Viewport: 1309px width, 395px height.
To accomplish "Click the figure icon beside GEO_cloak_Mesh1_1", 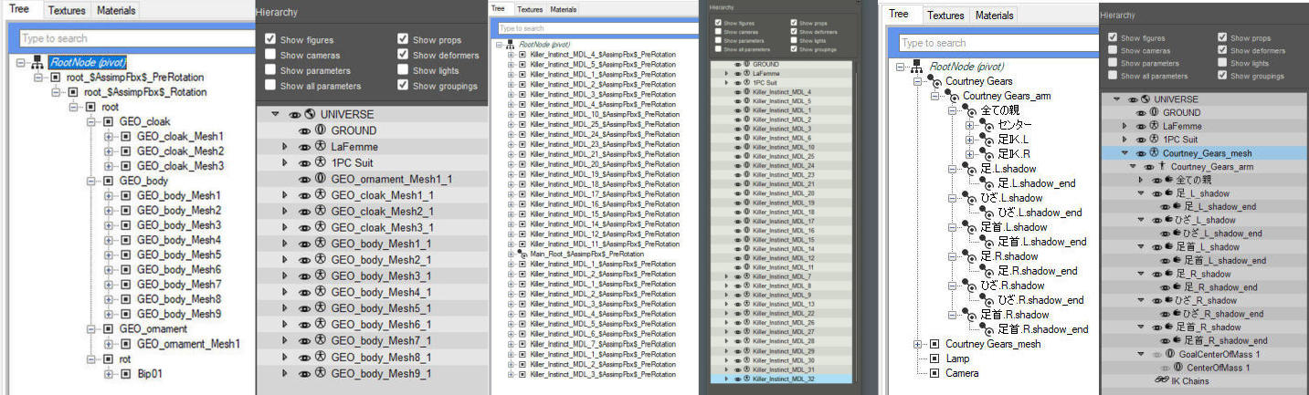I will point(320,195).
